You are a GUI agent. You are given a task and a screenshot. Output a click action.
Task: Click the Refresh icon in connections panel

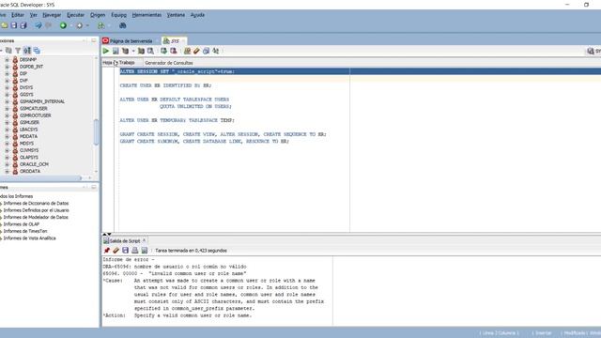point(8,50)
